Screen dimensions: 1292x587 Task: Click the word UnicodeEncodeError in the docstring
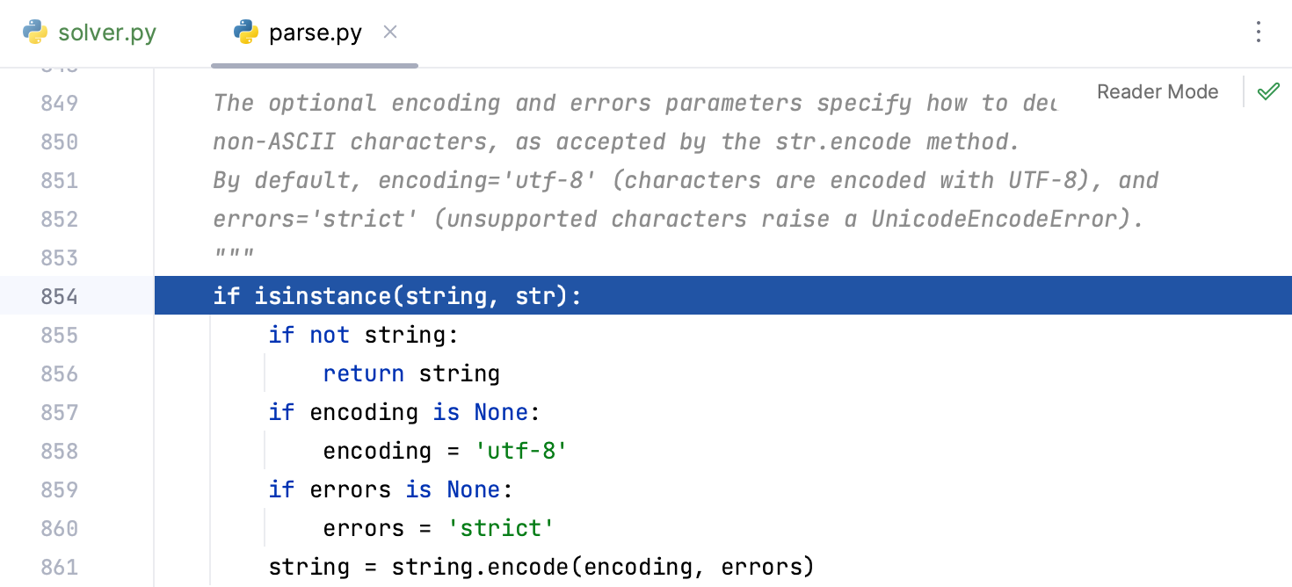click(x=996, y=219)
